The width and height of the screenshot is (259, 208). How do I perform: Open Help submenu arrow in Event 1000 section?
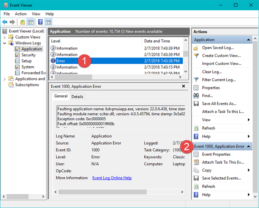click(x=249, y=195)
